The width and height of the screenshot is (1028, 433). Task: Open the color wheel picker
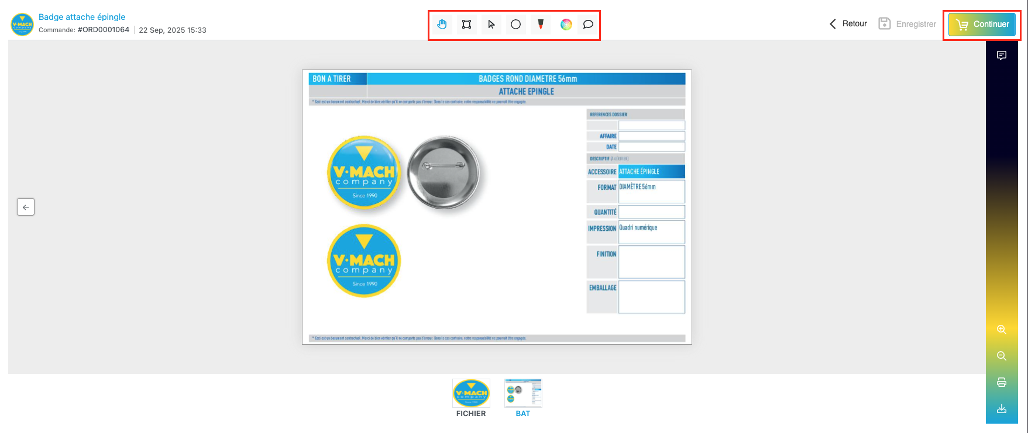(x=566, y=25)
